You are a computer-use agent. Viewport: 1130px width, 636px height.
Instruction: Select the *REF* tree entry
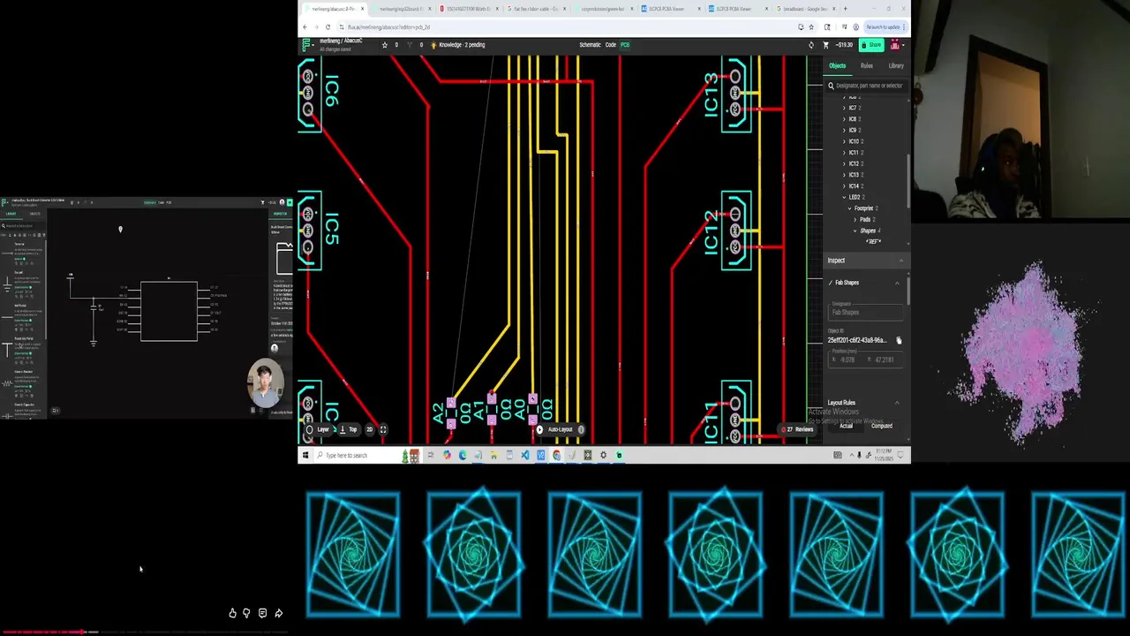[873, 242]
